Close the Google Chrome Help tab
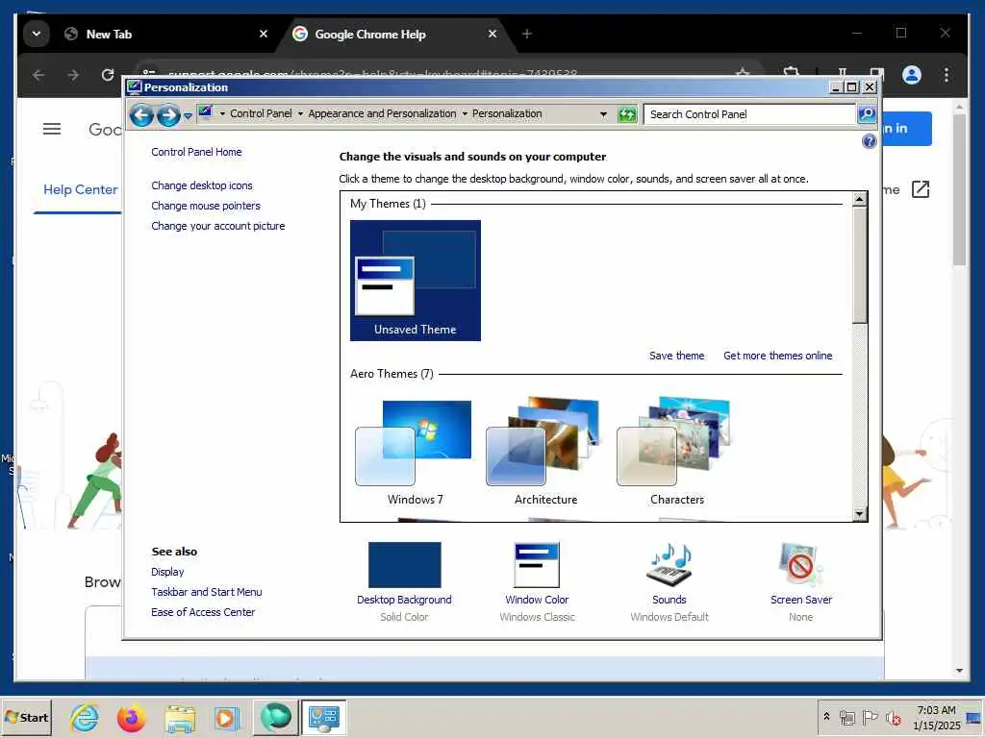Image resolution: width=985 pixels, height=738 pixels. pos(492,34)
